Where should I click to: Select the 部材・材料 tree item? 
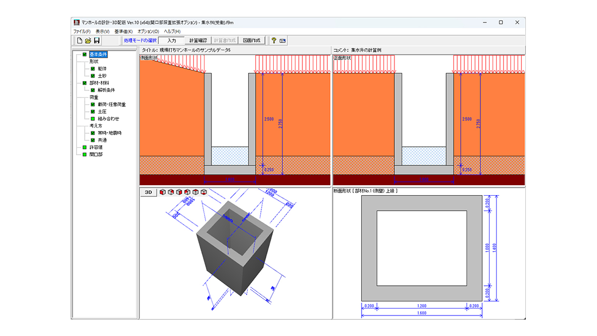[99, 83]
